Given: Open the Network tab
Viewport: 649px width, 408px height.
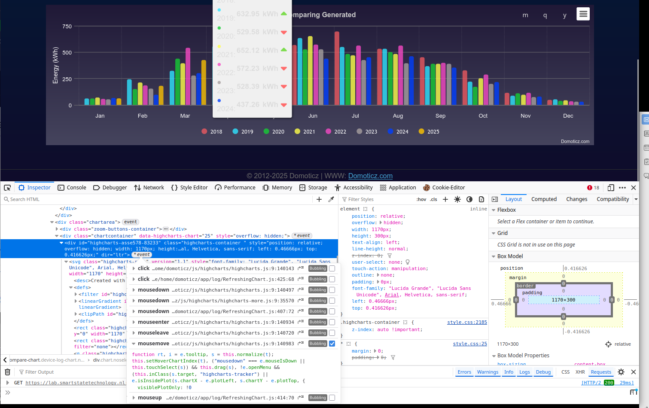Looking at the screenshot, I should point(149,188).
